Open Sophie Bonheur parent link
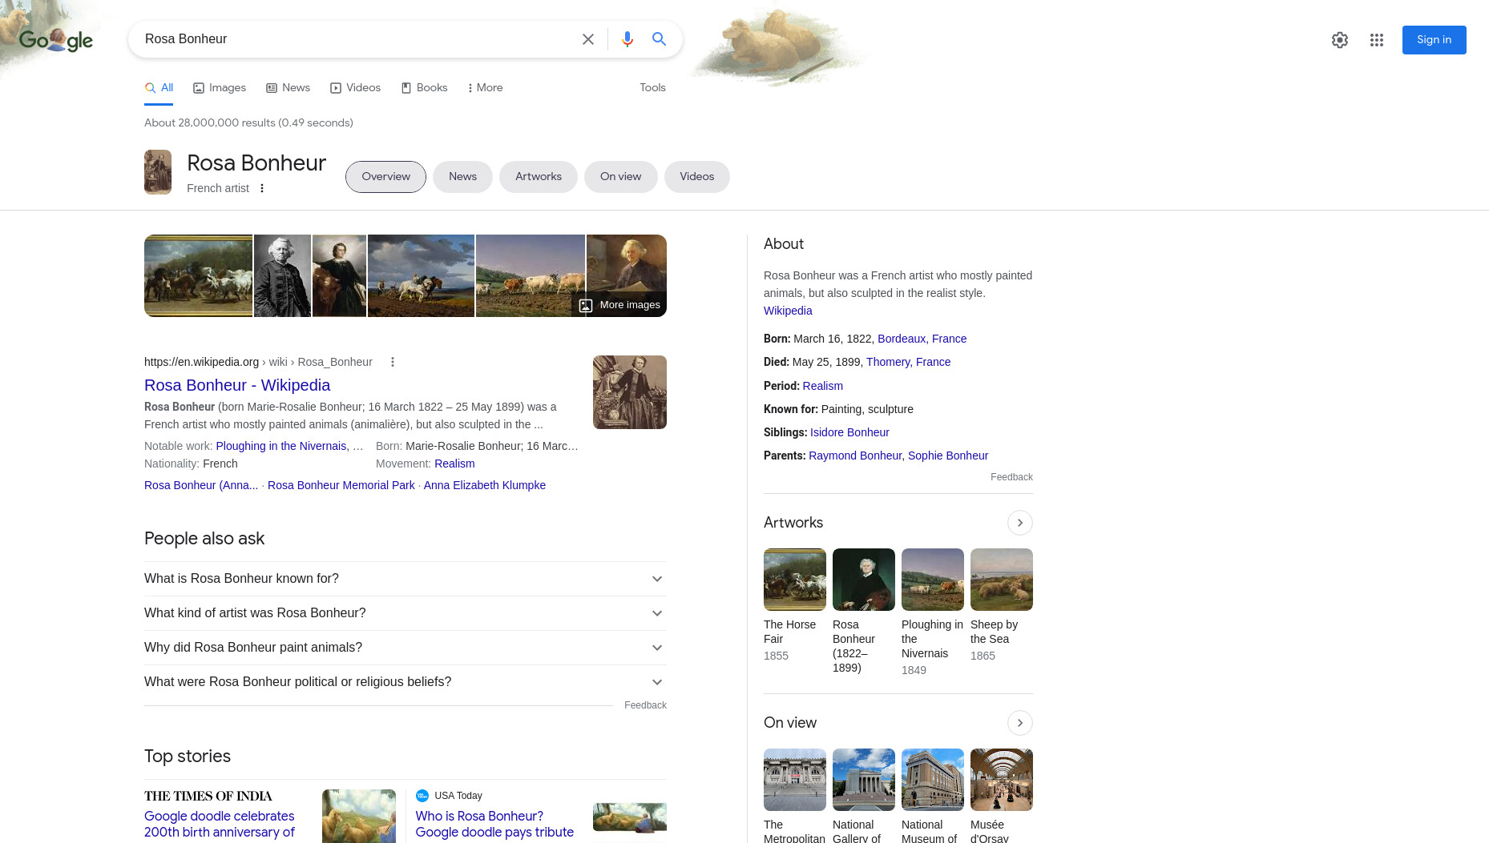Viewport: 1489px width, 843px height. coord(948,456)
